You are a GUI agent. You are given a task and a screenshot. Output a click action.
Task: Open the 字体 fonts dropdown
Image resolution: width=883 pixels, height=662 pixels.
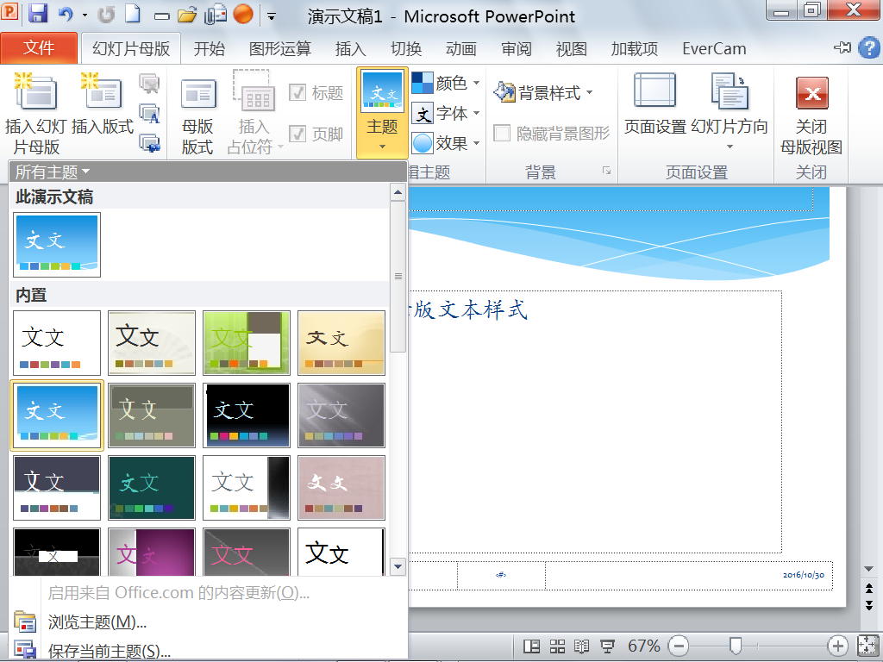point(446,113)
